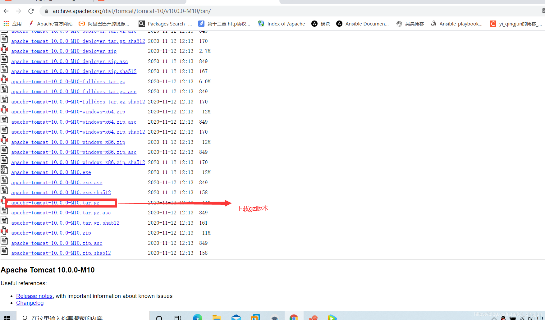Click the archive icon beside windows-x86.zip
Screen dimensions: 545x320
[4, 140]
